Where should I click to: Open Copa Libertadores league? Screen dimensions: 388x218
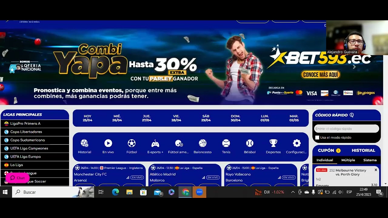[35, 132]
